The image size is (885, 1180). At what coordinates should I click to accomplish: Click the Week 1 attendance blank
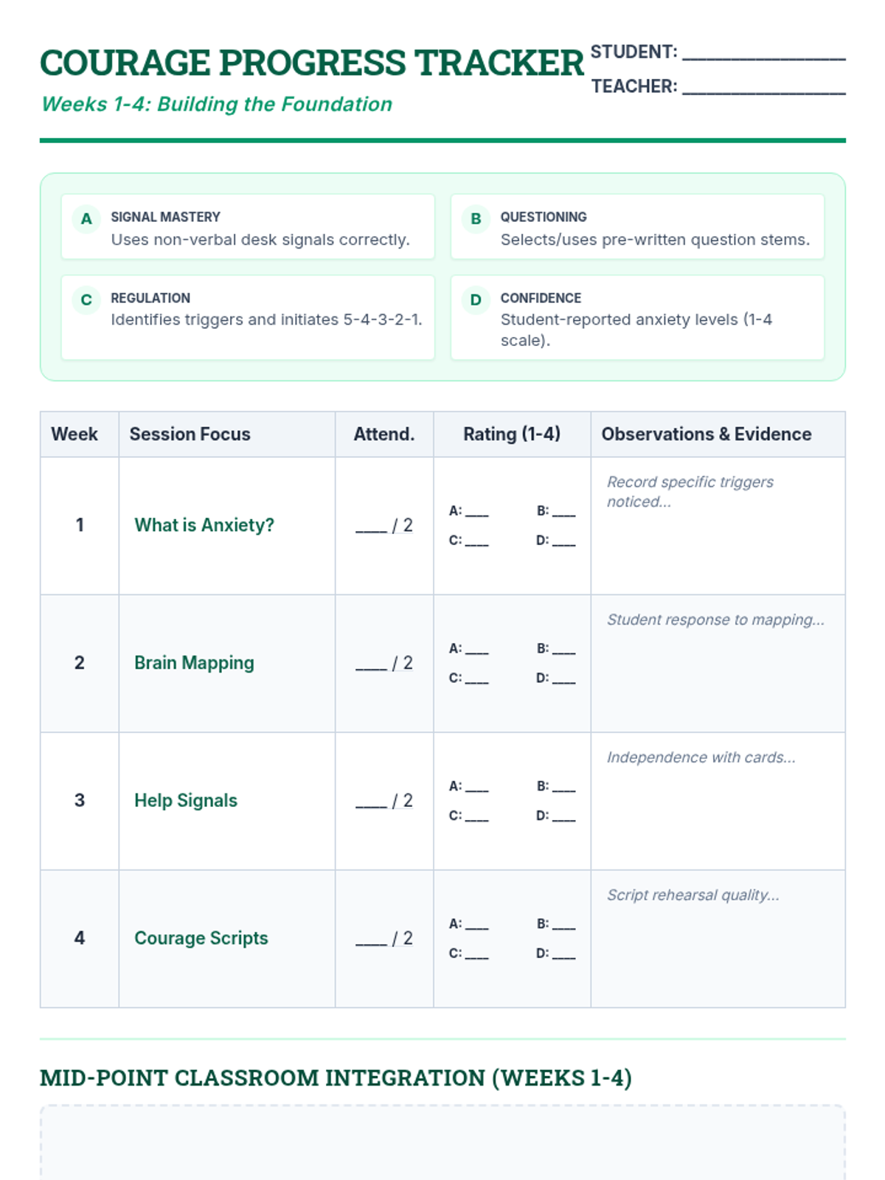(371, 527)
